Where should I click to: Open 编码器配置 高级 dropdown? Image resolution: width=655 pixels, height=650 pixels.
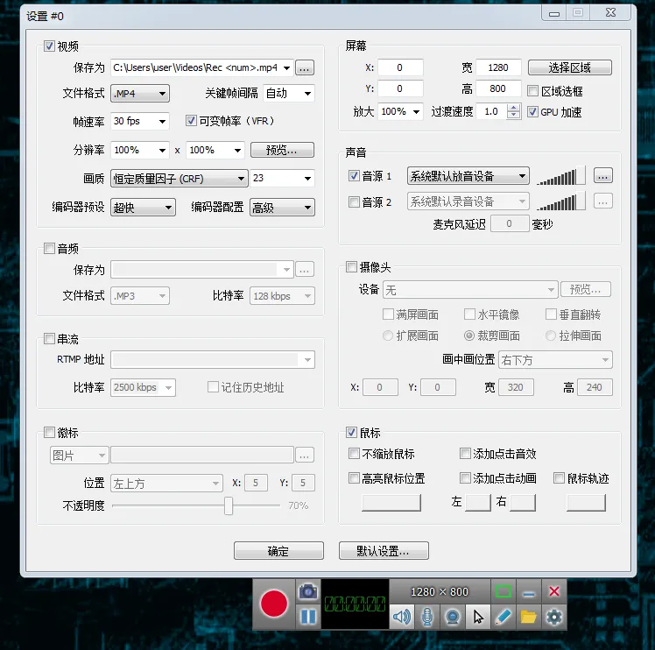click(282, 208)
